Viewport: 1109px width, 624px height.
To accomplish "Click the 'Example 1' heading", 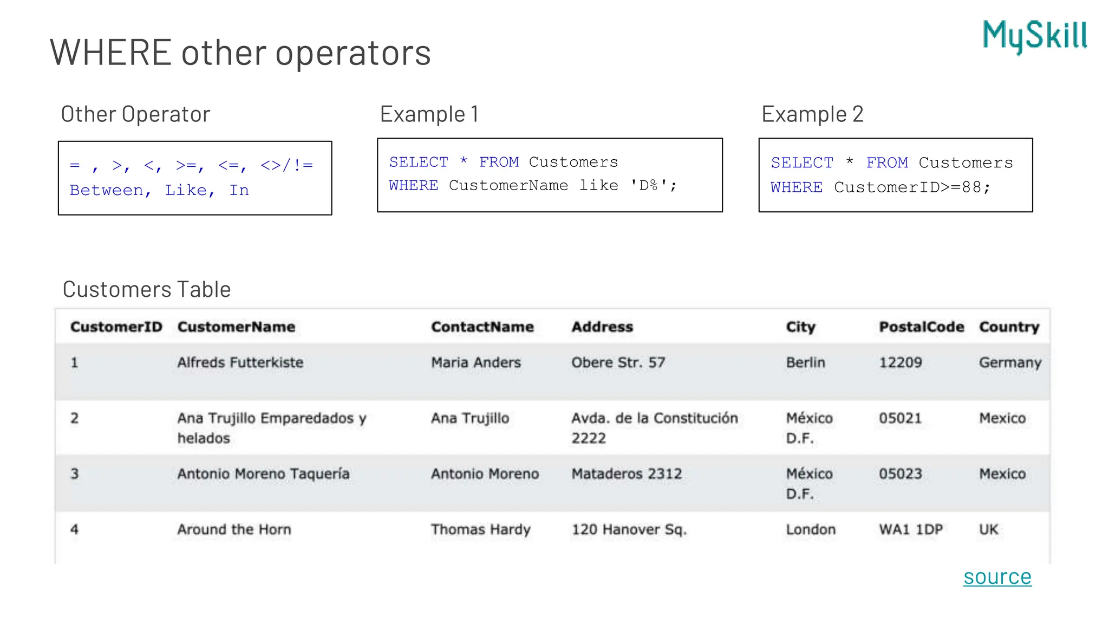I will [429, 114].
